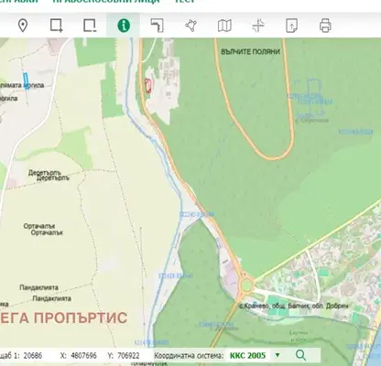This screenshot has height=366, width=381.
Task: Open the coordinate system dropdown arrow
Action: 278,355
